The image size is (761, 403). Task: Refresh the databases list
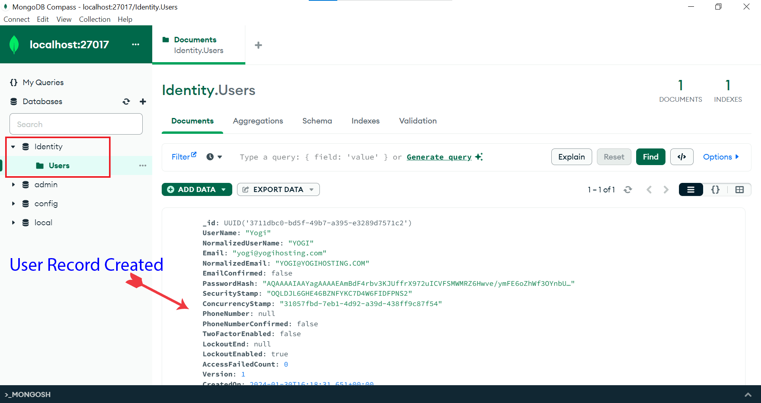[126, 102]
